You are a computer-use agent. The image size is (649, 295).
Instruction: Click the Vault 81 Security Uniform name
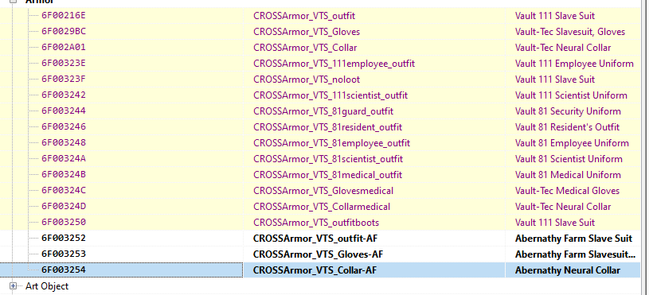coord(568,111)
